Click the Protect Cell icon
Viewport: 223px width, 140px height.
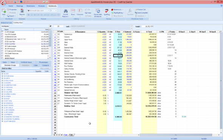click(136, 9)
